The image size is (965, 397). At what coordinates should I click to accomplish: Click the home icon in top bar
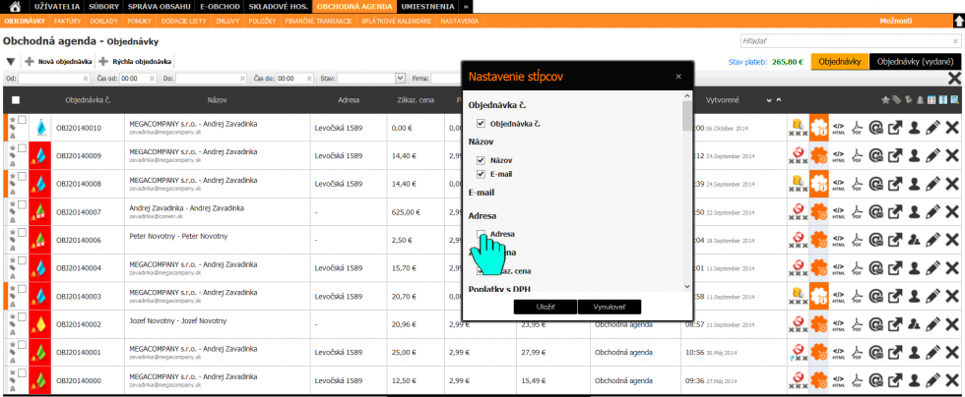[x=13, y=6]
